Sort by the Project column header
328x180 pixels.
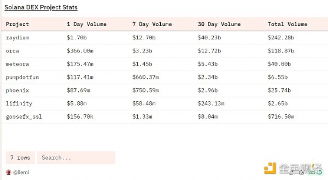pyautogui.click(x=17, y=24)
